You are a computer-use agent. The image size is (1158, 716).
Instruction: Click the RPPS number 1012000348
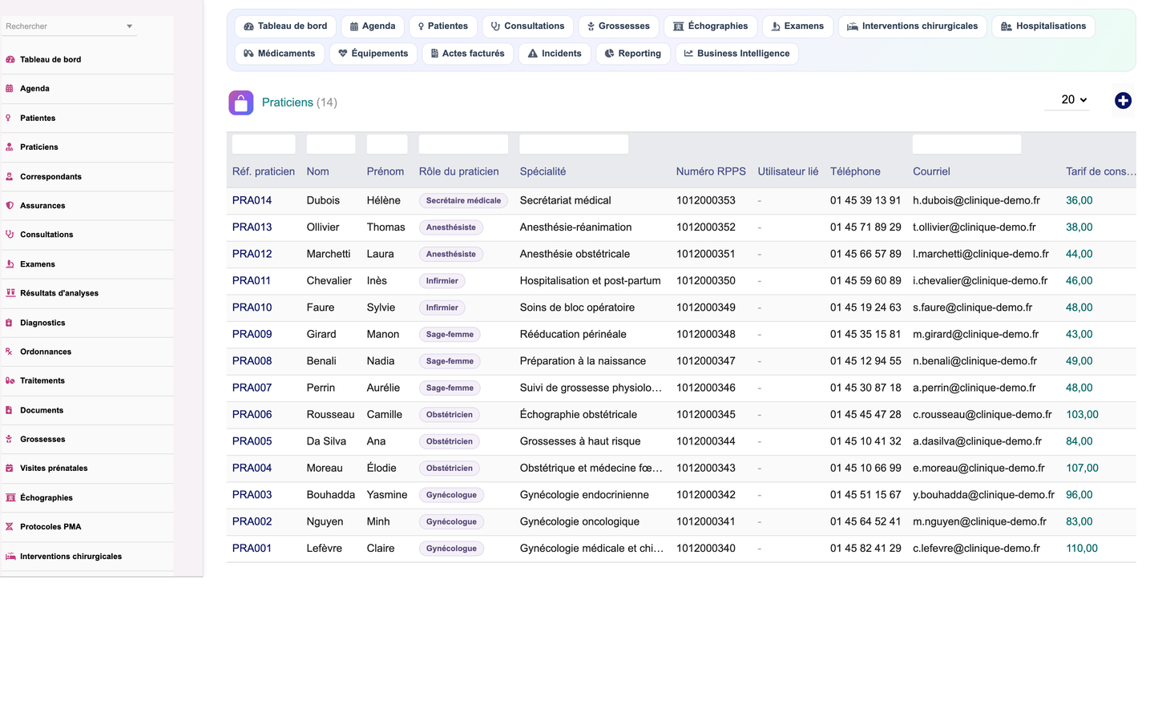click(x=705, y=335)
